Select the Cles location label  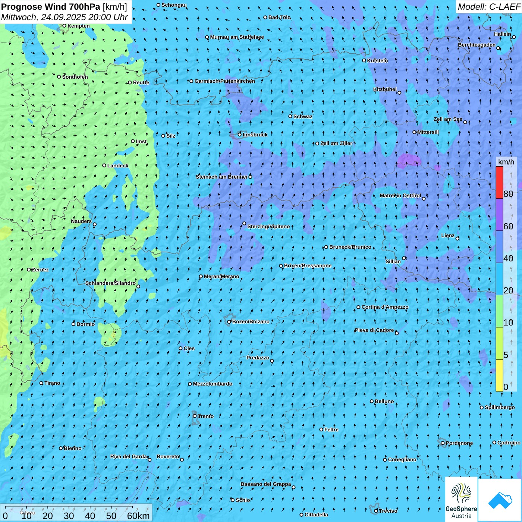pos(189,348)
